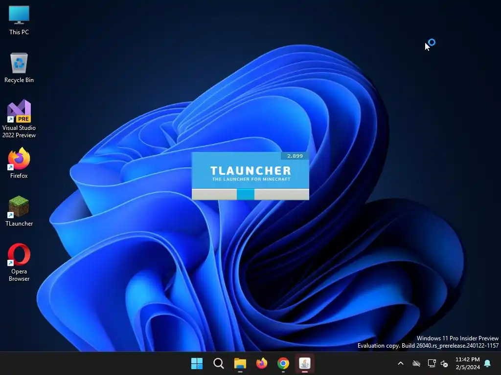Select the Recycle Bin desktop icon

coord(19,68)
